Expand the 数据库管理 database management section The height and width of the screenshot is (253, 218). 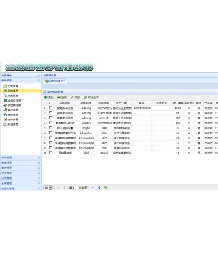coord(21,189)
